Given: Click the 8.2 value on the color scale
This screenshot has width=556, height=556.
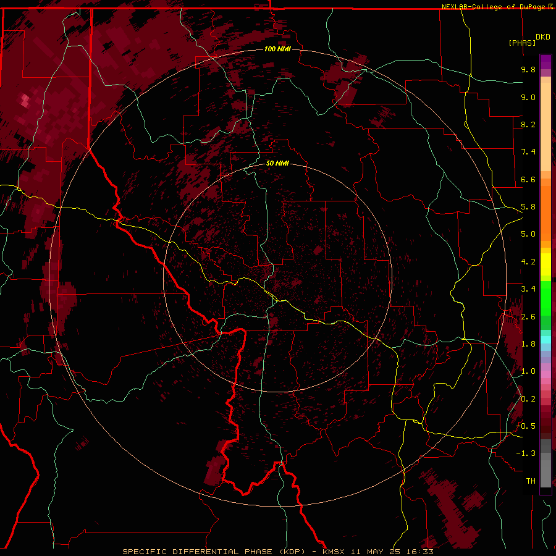Looking at the screenshot, I should pyautogui.click(x=528, y=124).
